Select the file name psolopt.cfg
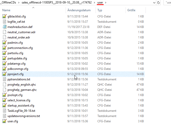The width and height of the screenshot is (171, 127). pyautogui.click(x=15, y=95)
